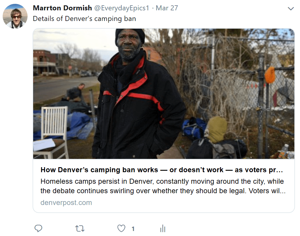Open the @EverydayEpics1 handle link
Viewport: 300px width, 236px height.
click(122, 8)
